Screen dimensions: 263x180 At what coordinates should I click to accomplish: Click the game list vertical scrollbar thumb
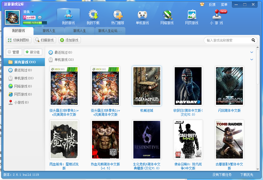coord(258,67)
